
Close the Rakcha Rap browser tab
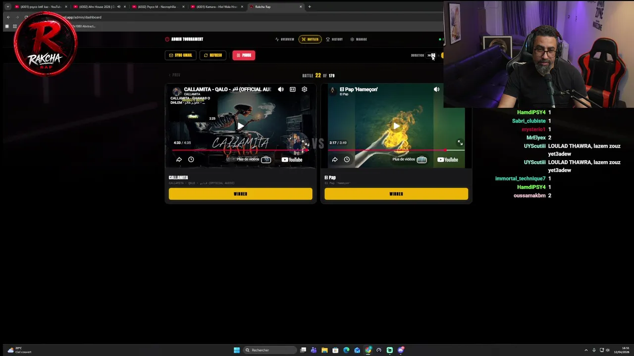pos(301,7)
